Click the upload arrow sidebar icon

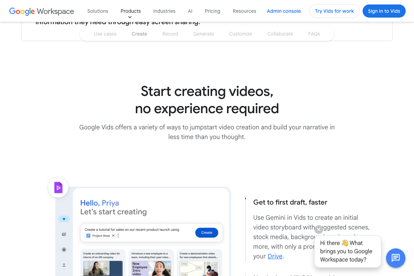click(x=64, y=265)
